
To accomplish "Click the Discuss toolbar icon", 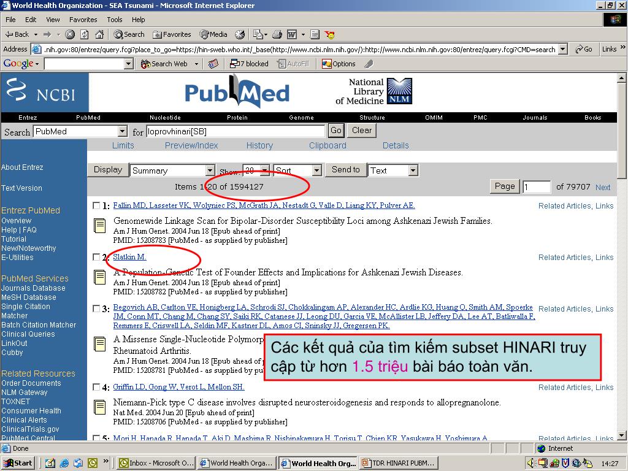I will pos(315,34).
